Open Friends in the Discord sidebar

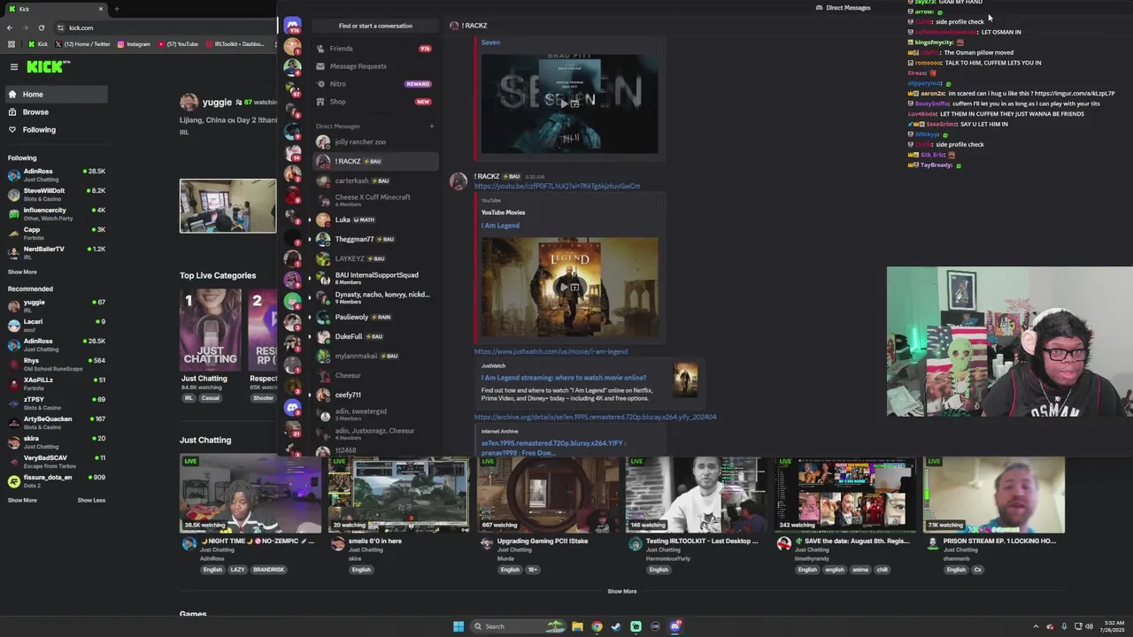coord(376,49)
